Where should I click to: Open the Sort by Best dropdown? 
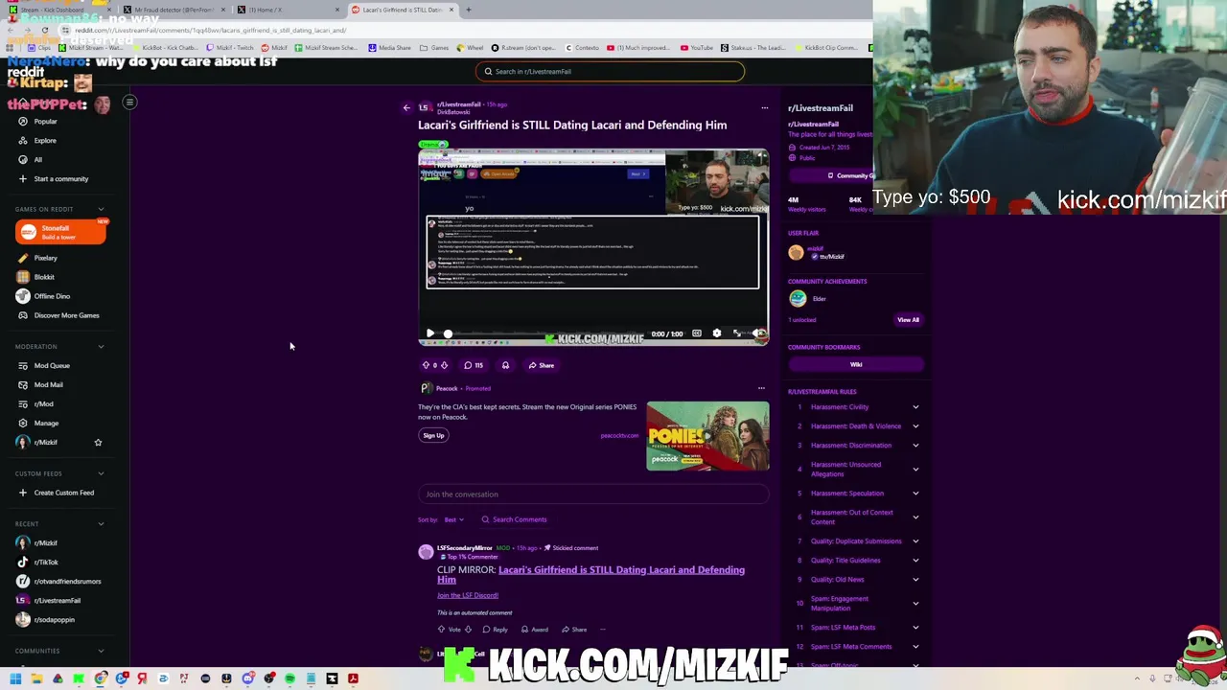[453, 519]
